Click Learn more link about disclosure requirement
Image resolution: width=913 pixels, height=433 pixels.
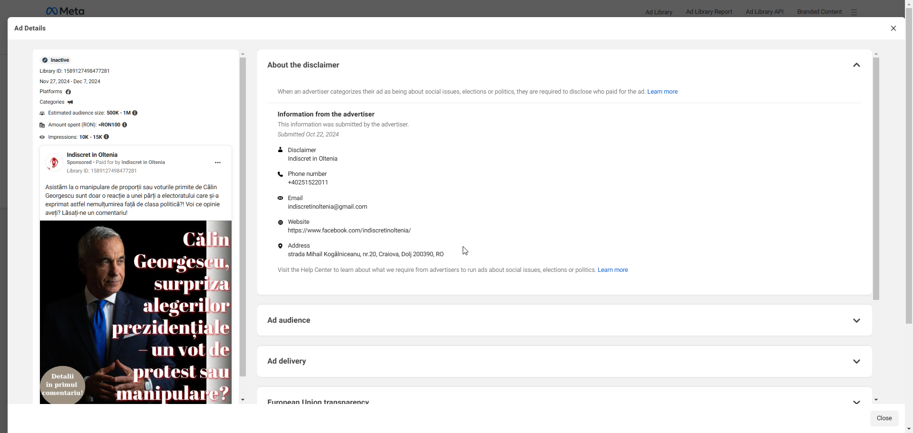662,92
